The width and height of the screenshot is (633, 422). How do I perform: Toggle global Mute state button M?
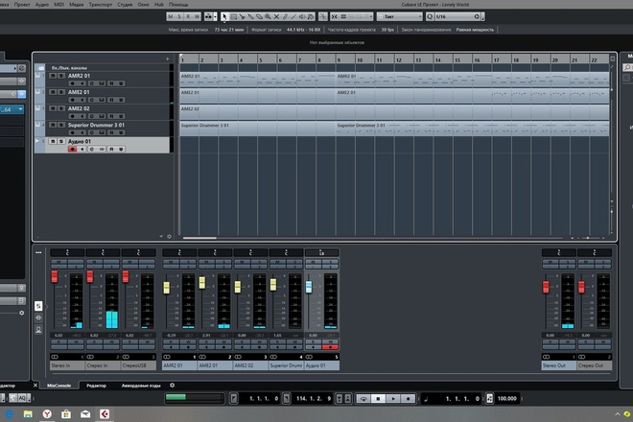pyautogui.click(x=171, y=16)
